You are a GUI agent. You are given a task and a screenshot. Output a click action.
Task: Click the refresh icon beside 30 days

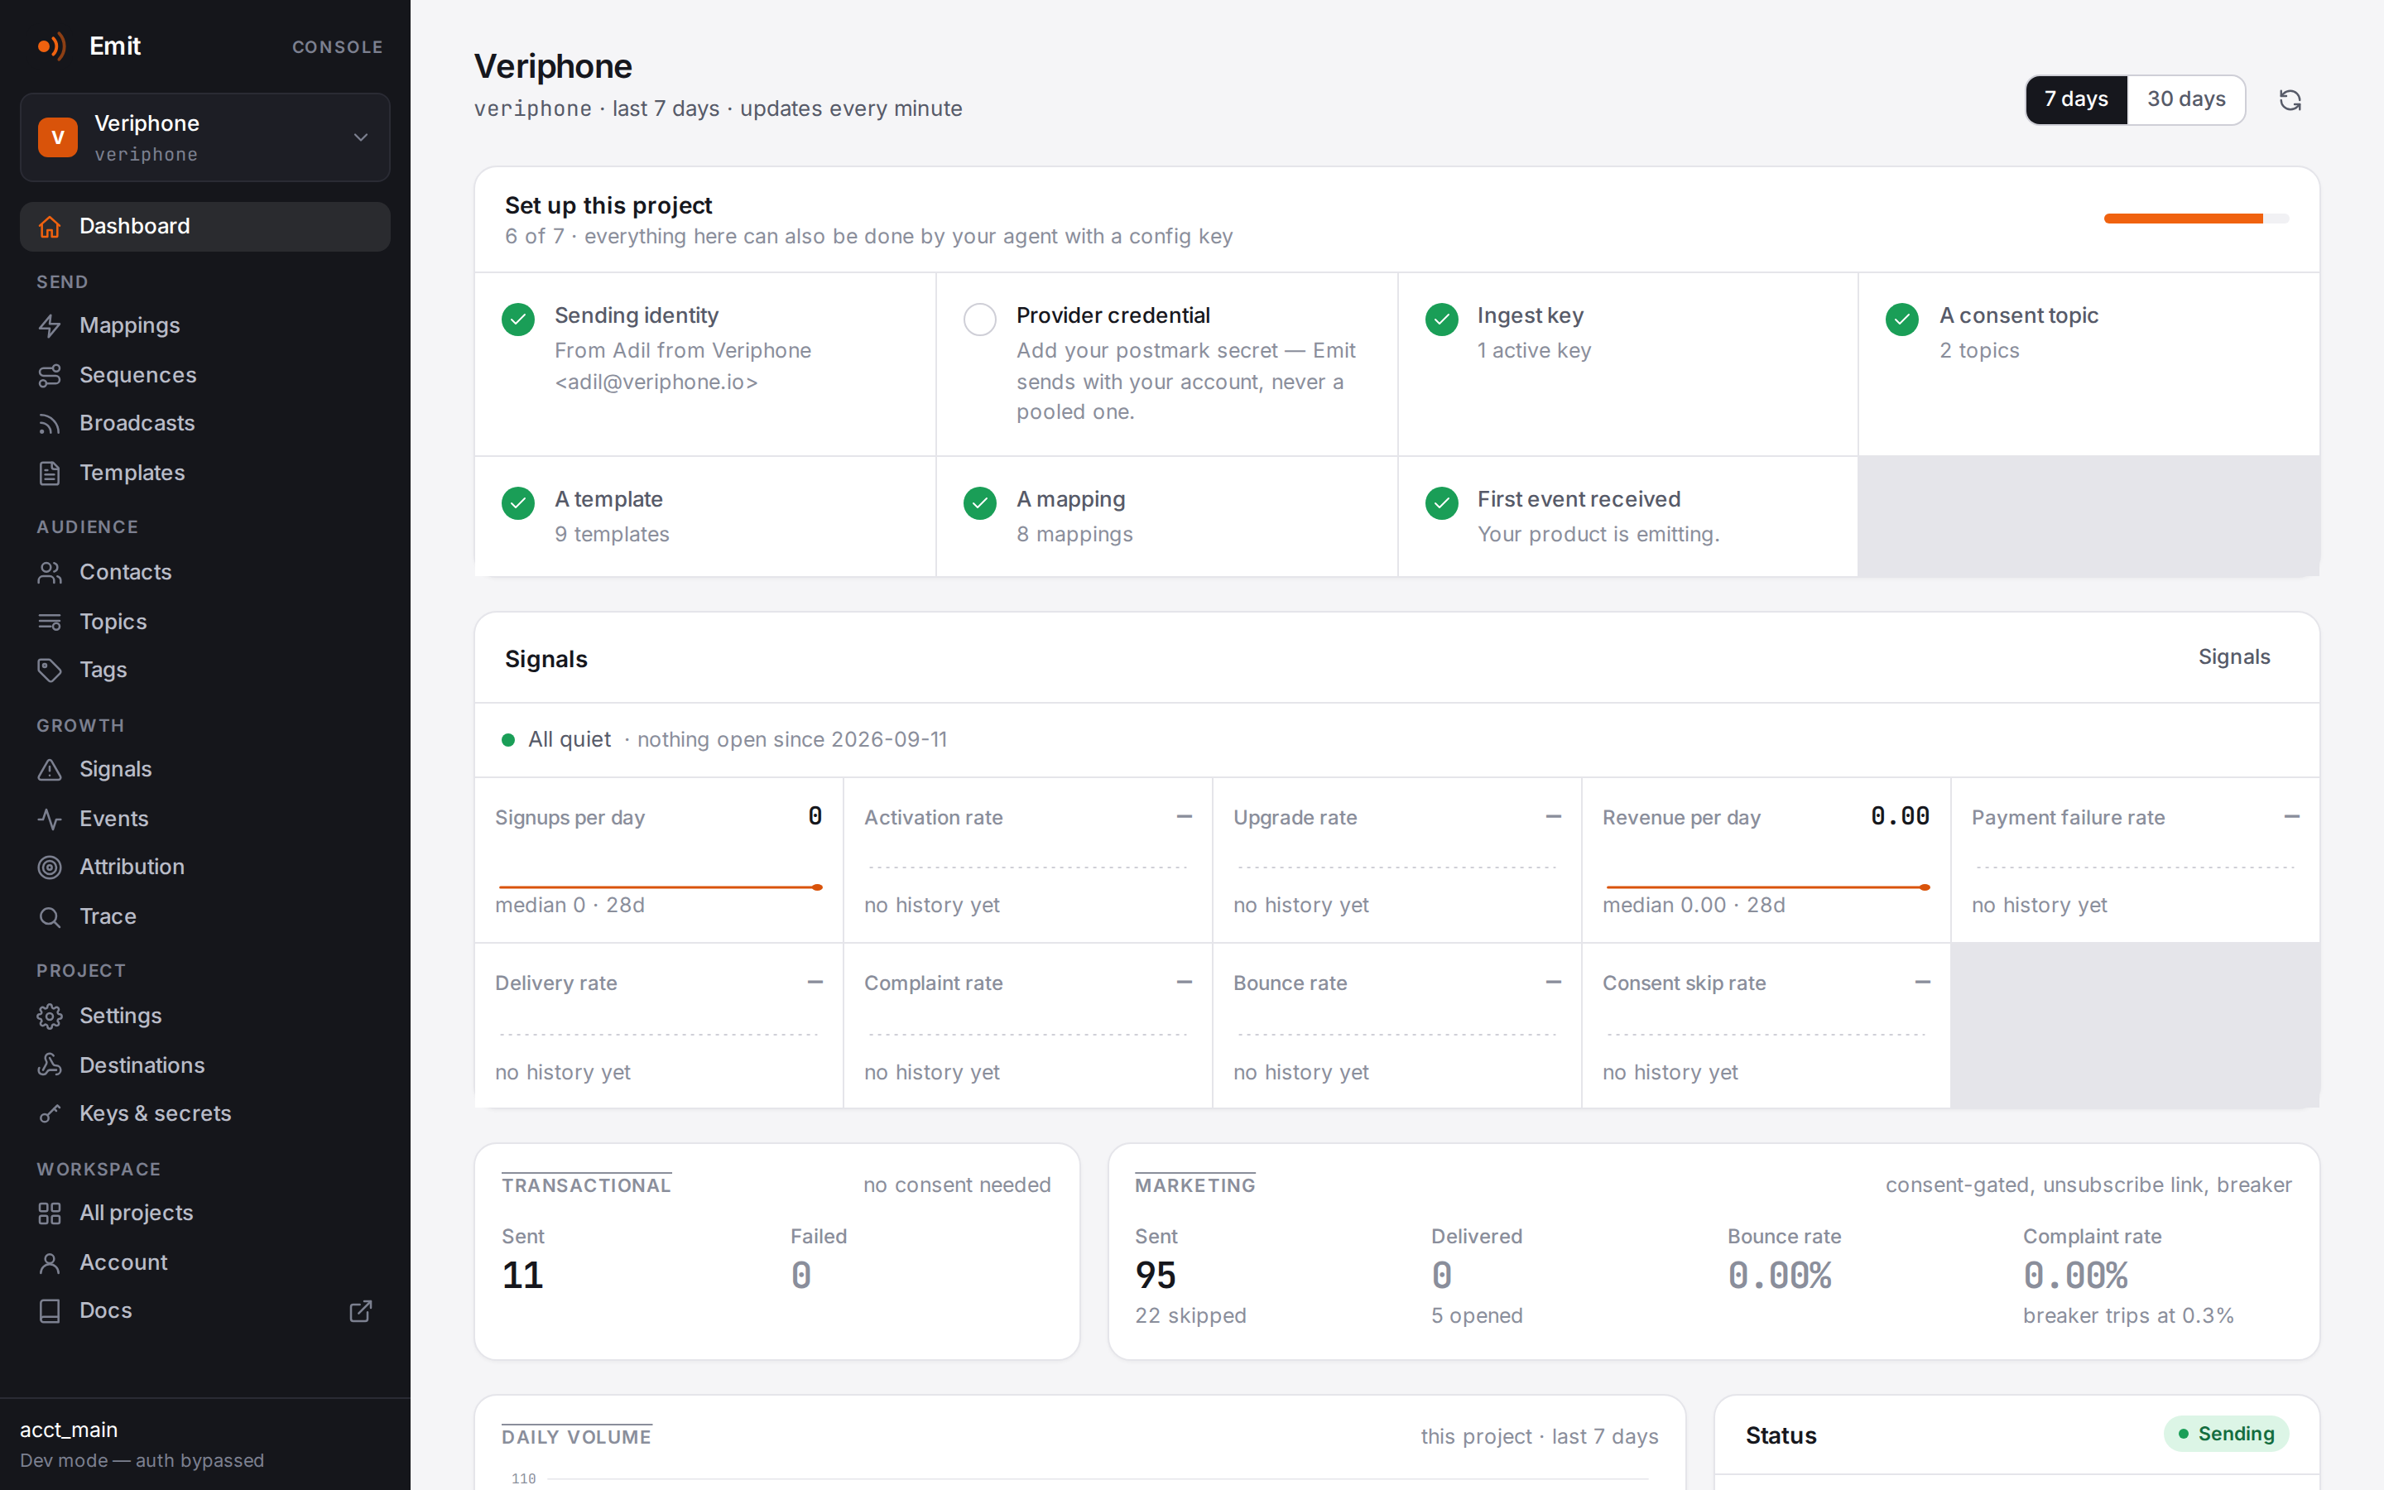pos(2290,100)
